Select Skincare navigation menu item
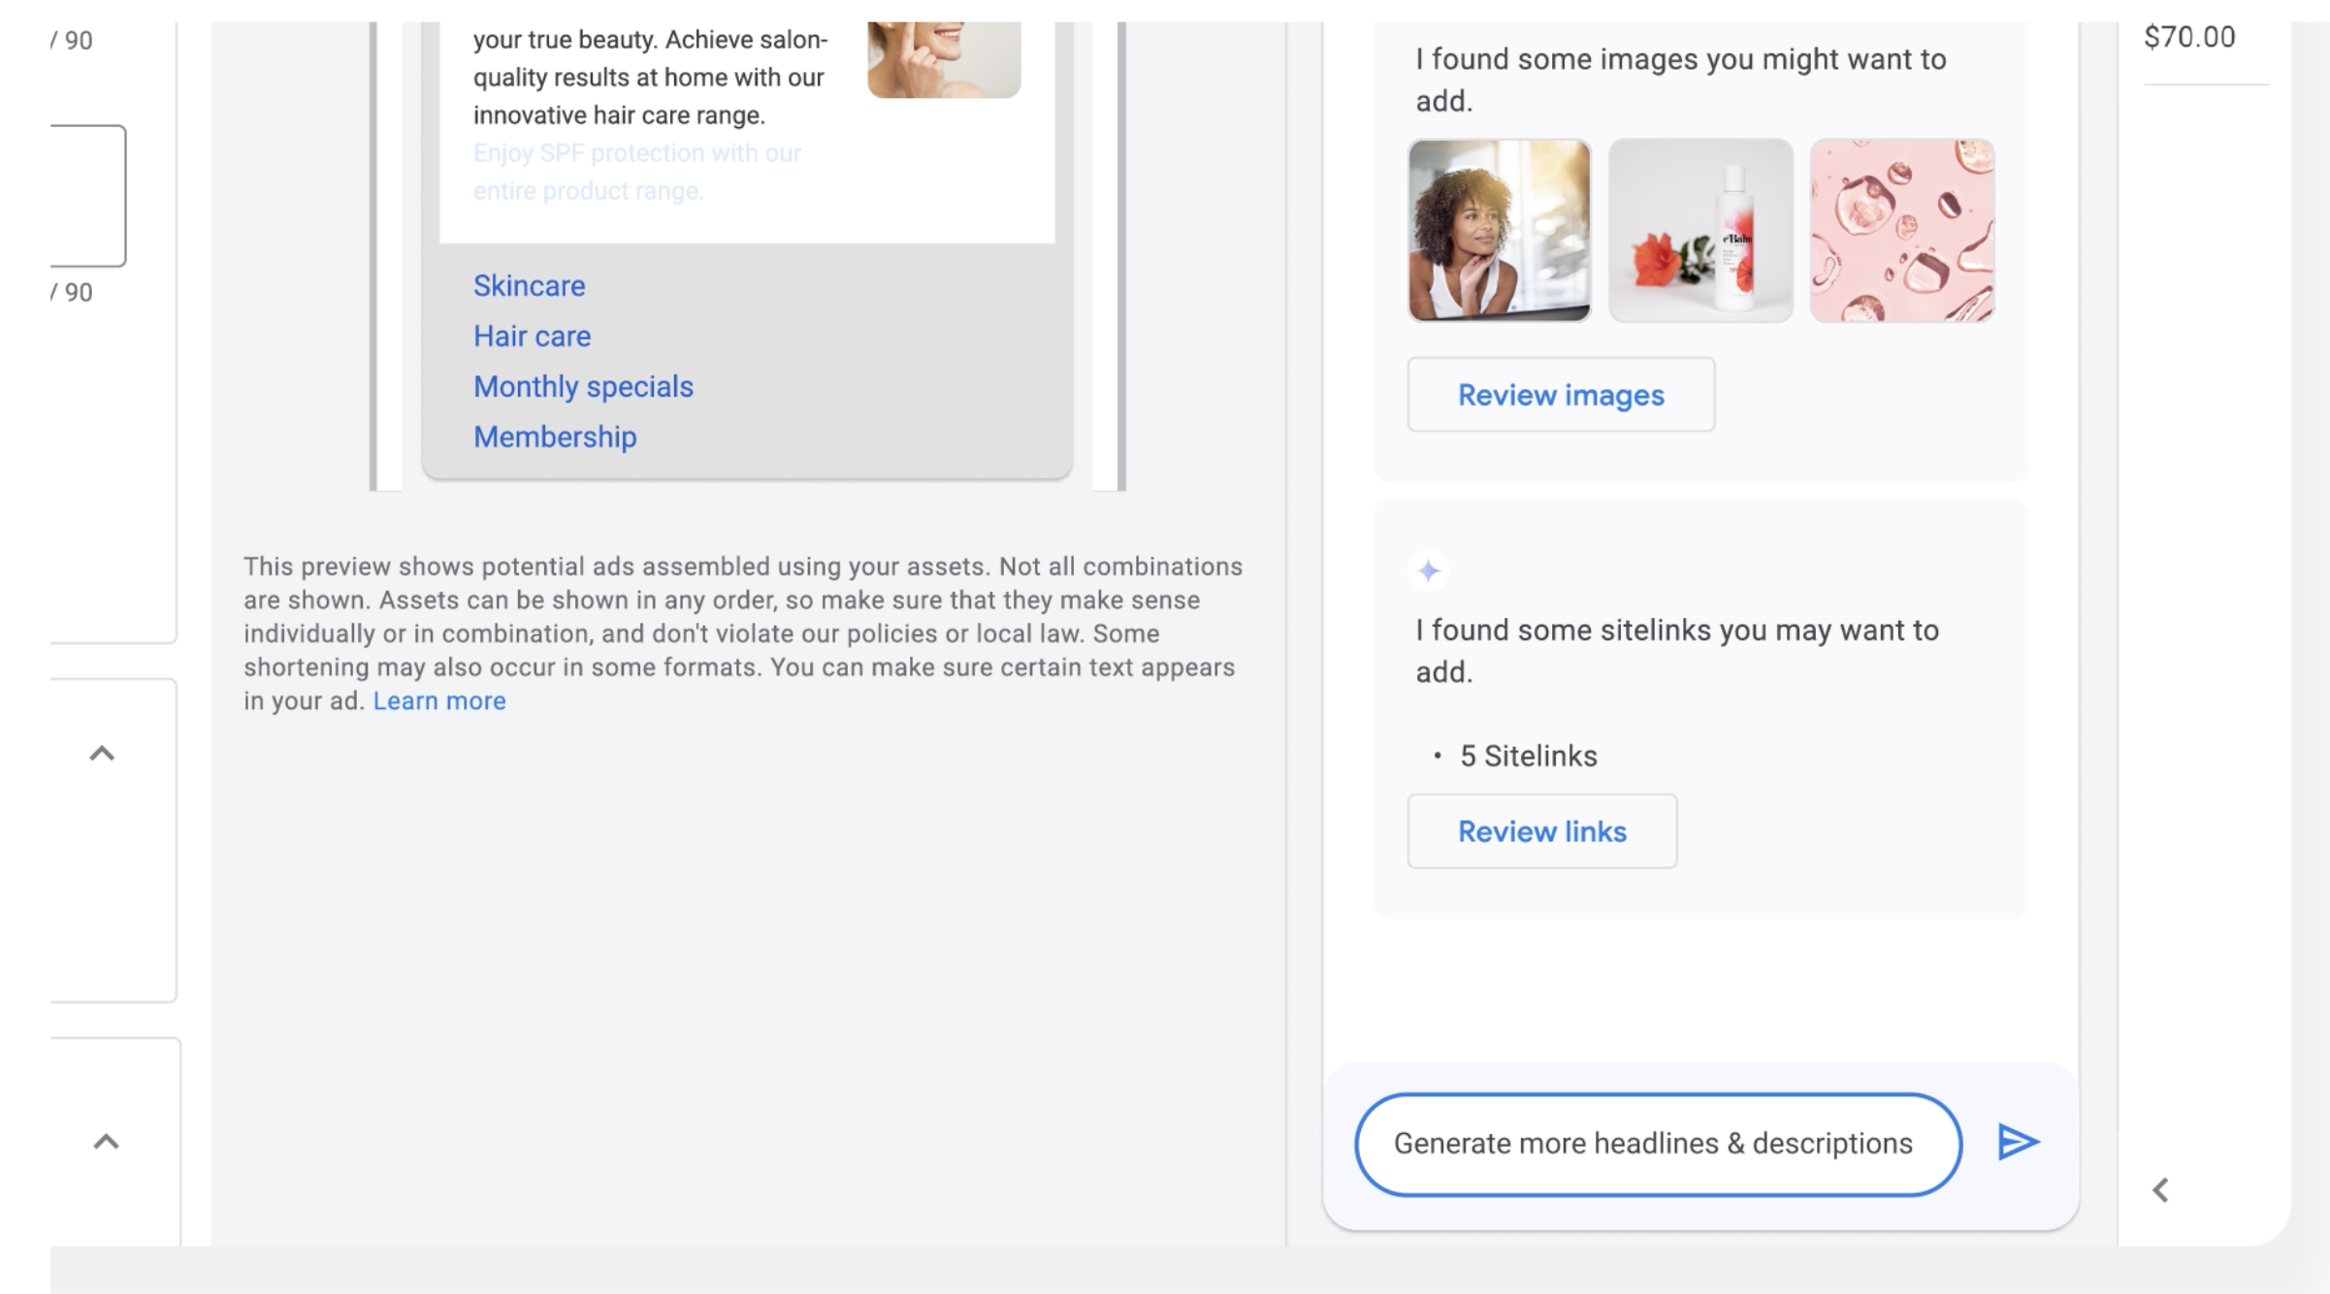 (x=529, y=285)
